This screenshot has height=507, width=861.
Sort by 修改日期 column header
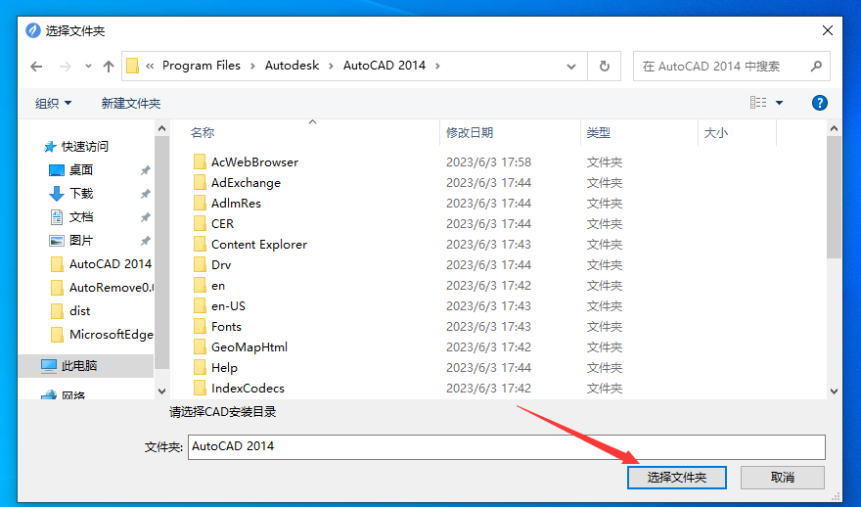tap(470, 132)
